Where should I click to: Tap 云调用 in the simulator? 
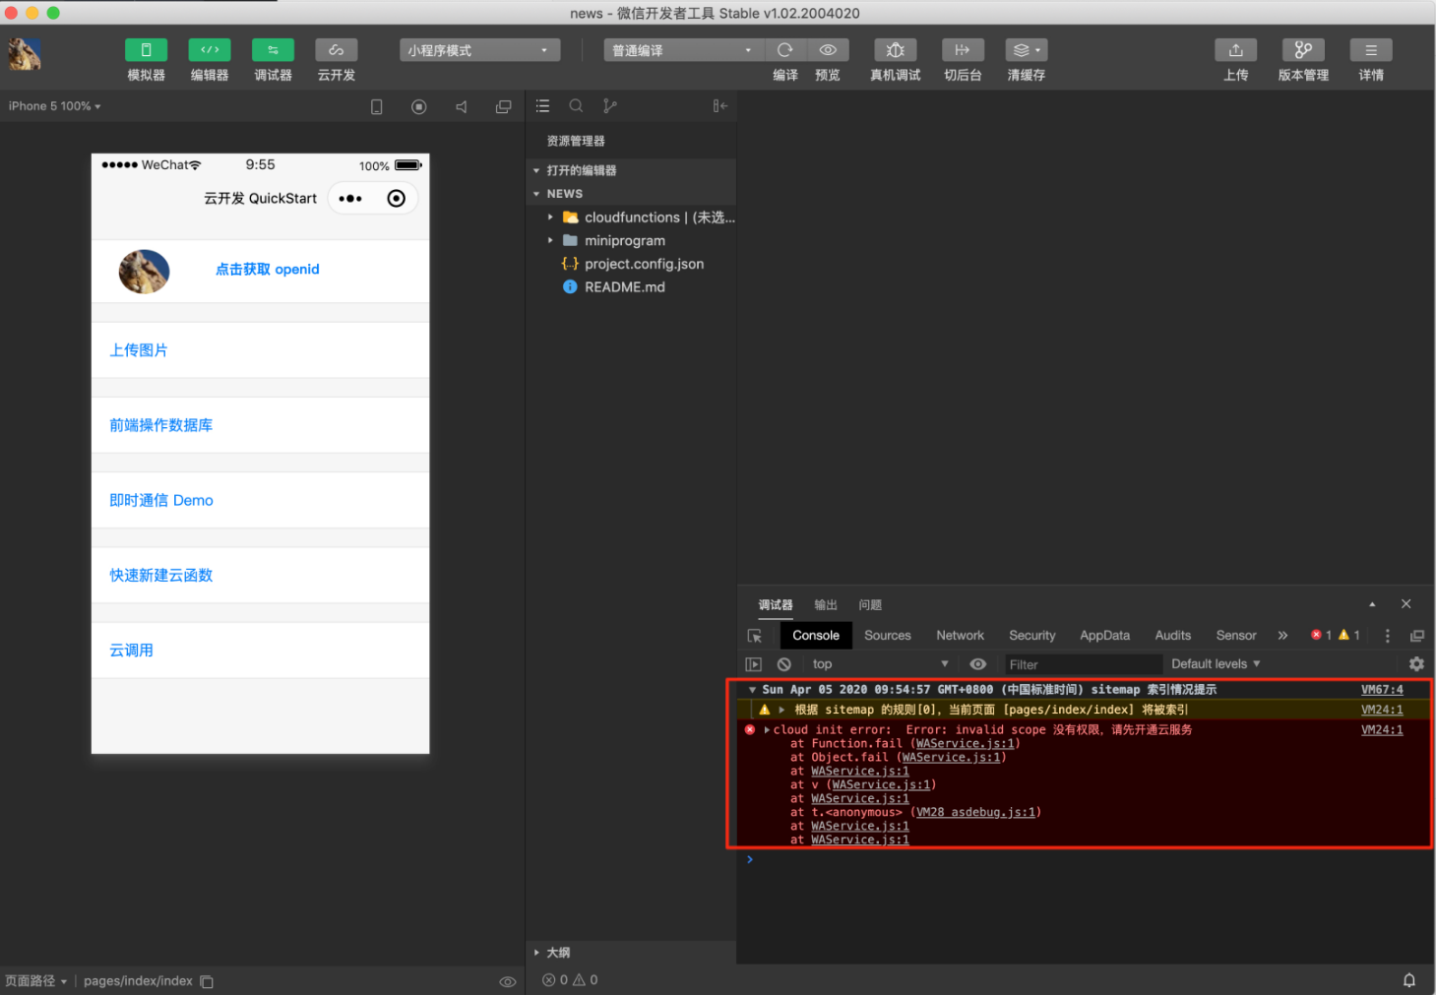[260, 650]
